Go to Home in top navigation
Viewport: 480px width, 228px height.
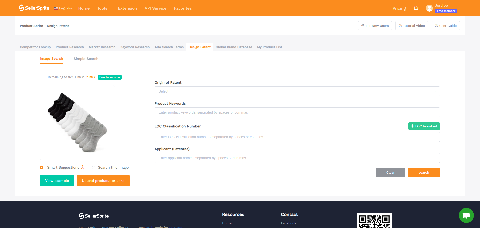84,8
